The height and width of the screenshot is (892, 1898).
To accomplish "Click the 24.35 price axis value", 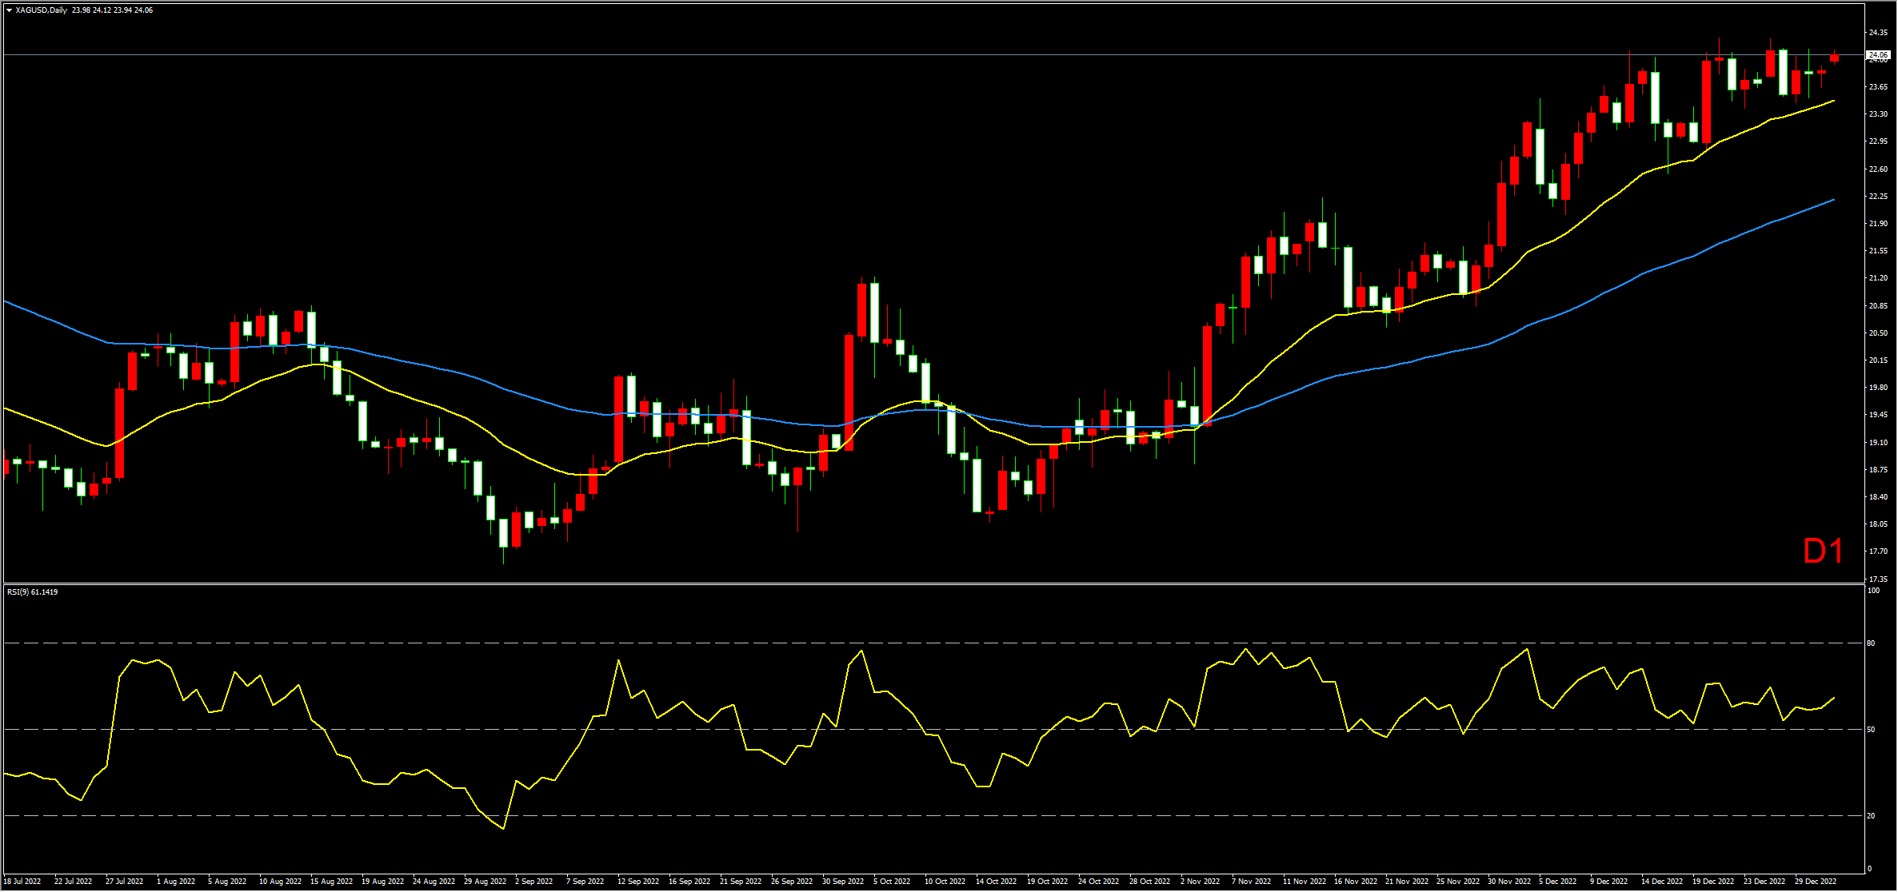I will 1878,33.
